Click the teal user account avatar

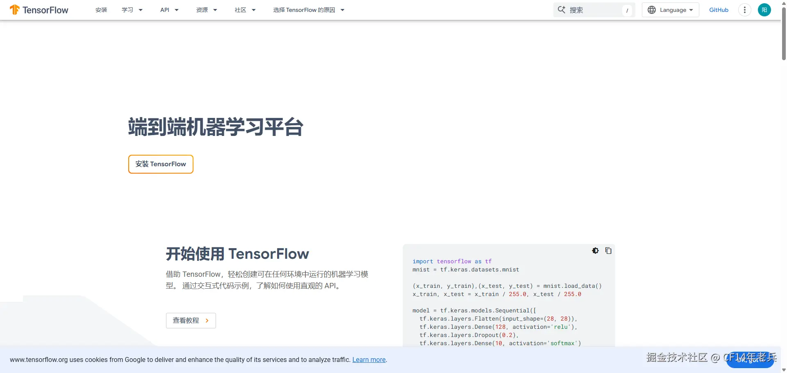click(x=764, y=10)
